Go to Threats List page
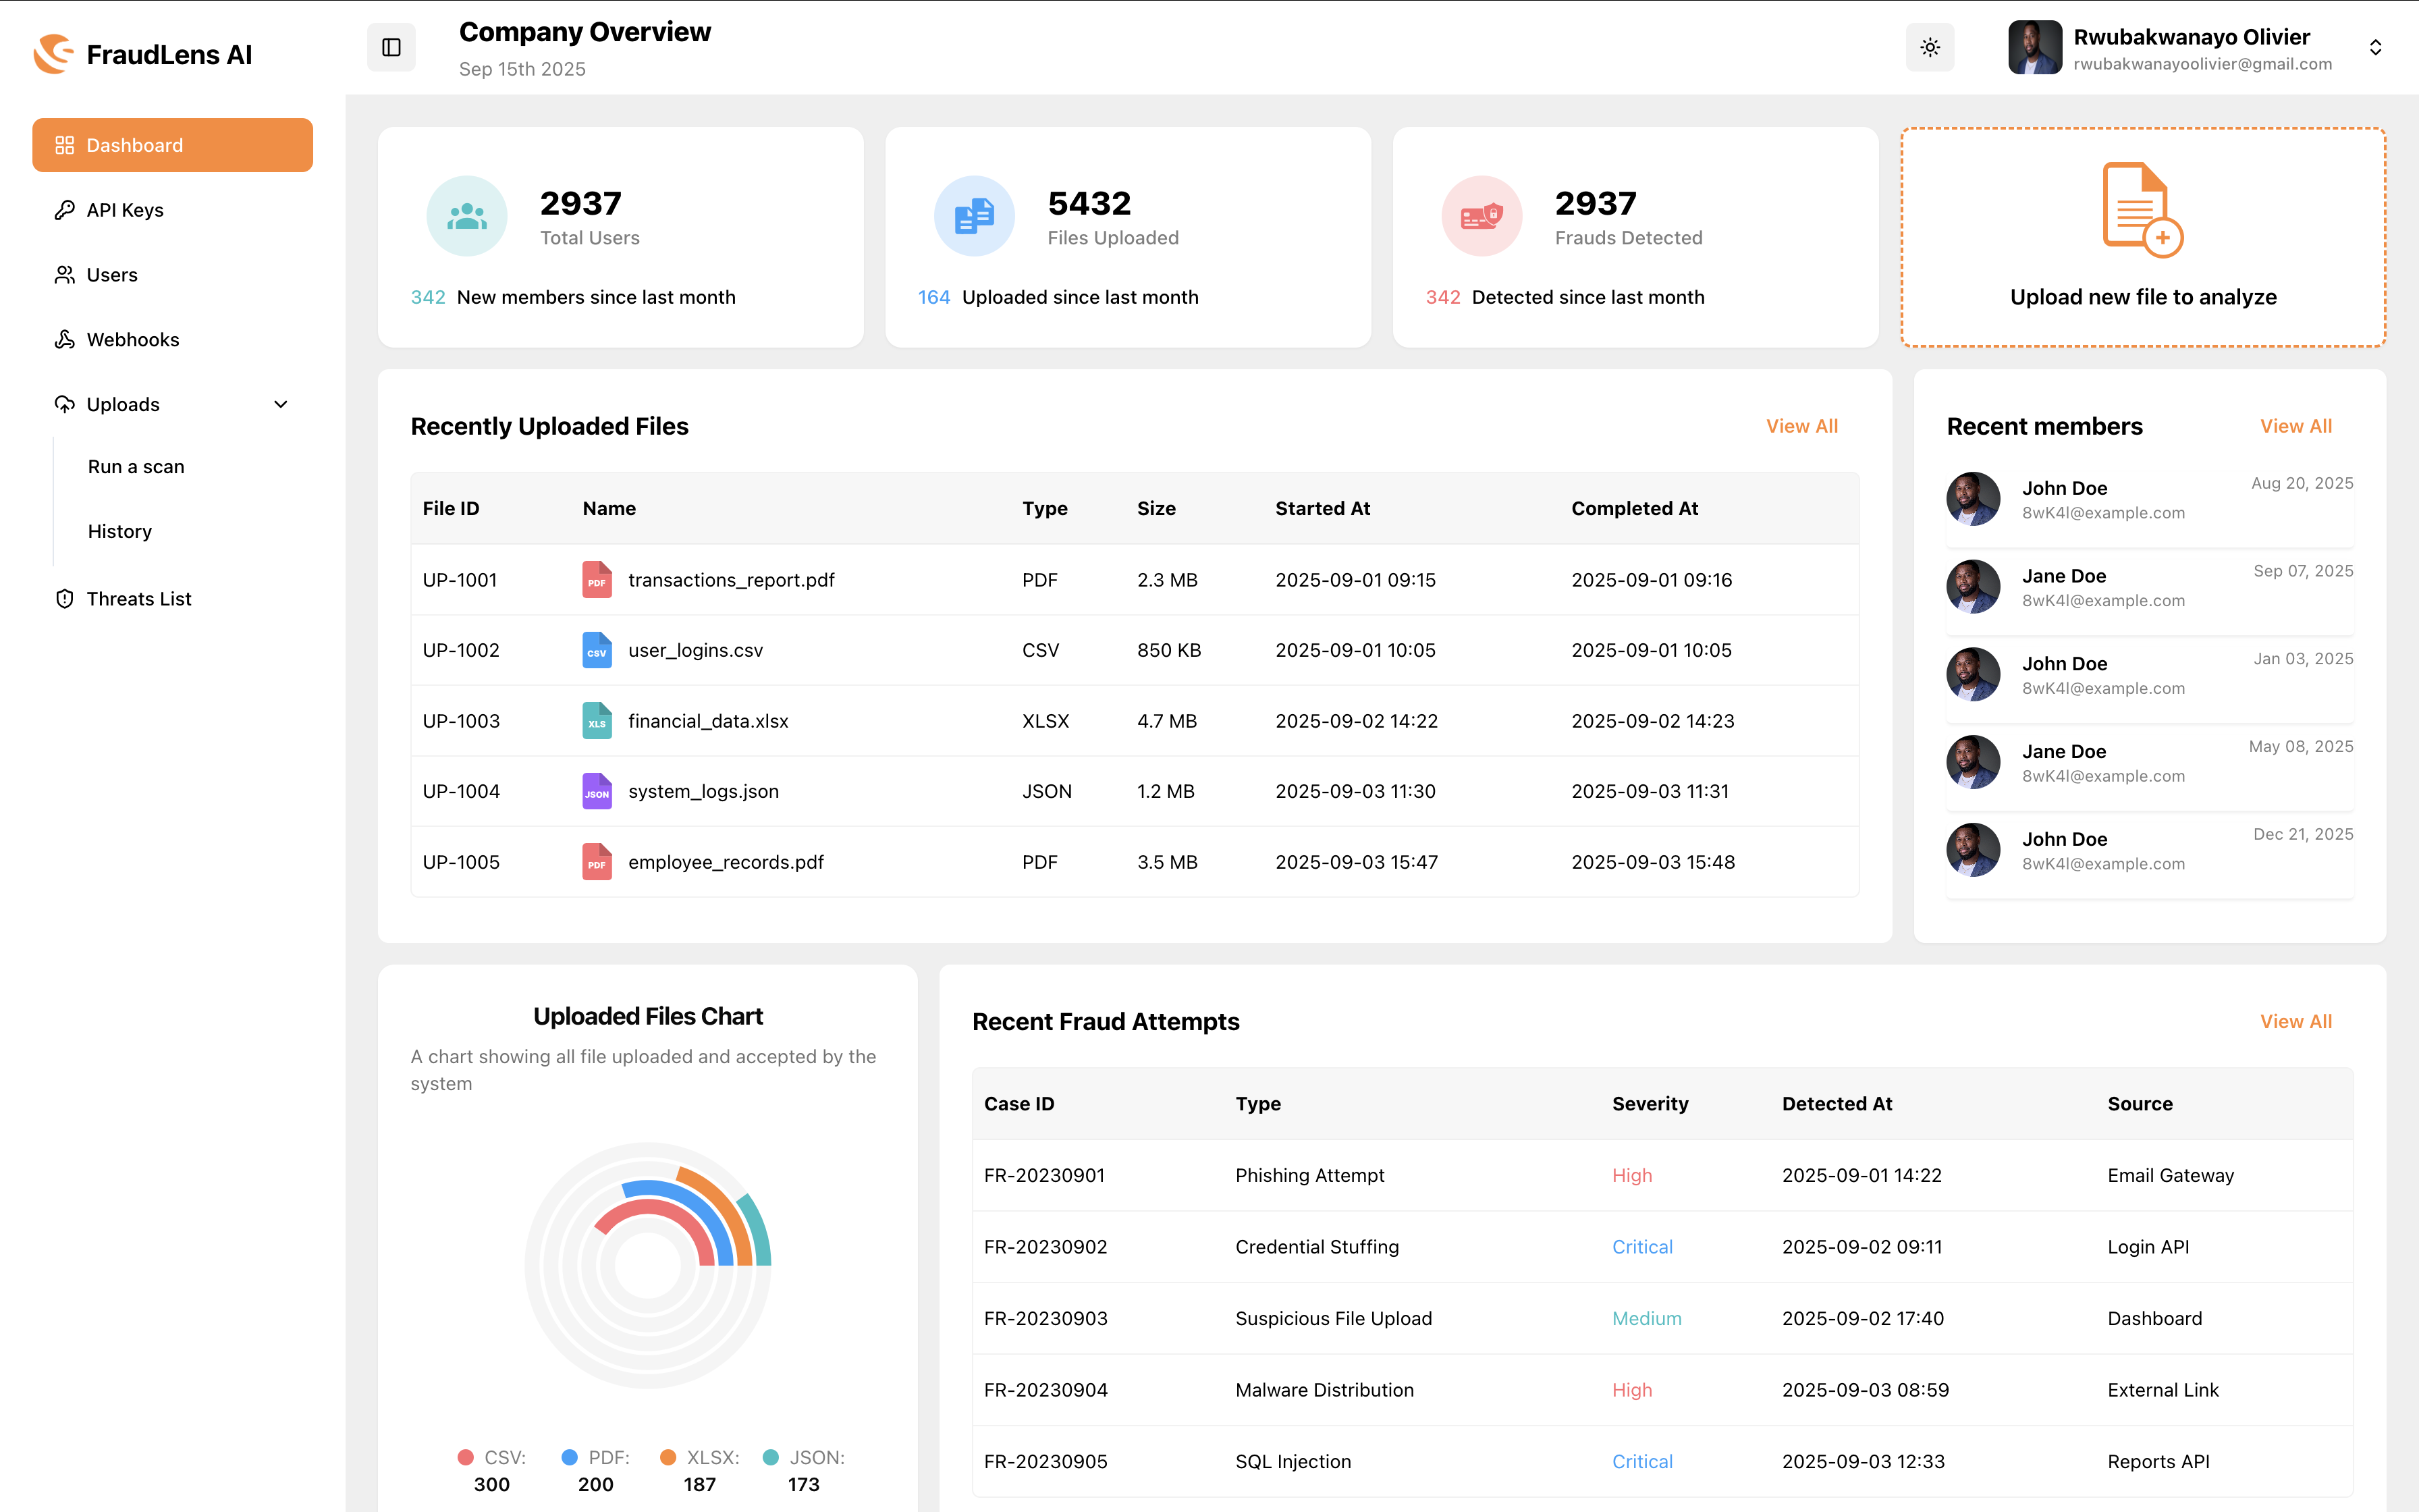 coord(139,599)
